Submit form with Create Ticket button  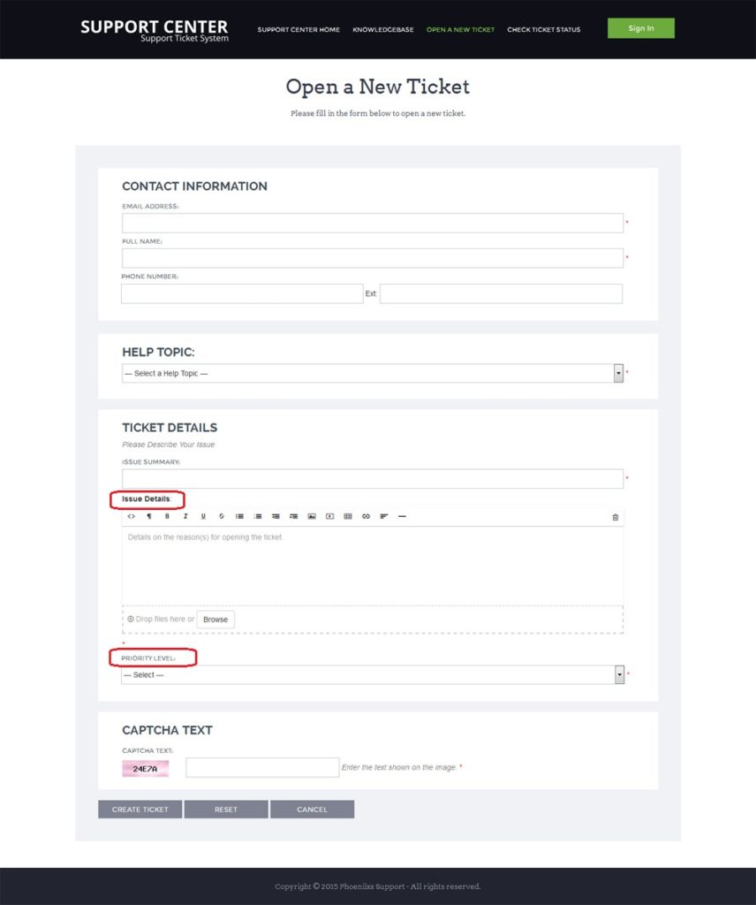point(140,810)
